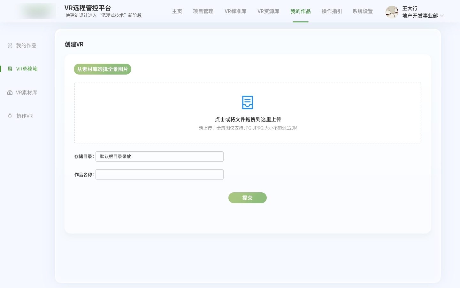Select the VR草稿箱 drafts icon in sidebar
Viewport: 460px width, 288px height.
10,69
